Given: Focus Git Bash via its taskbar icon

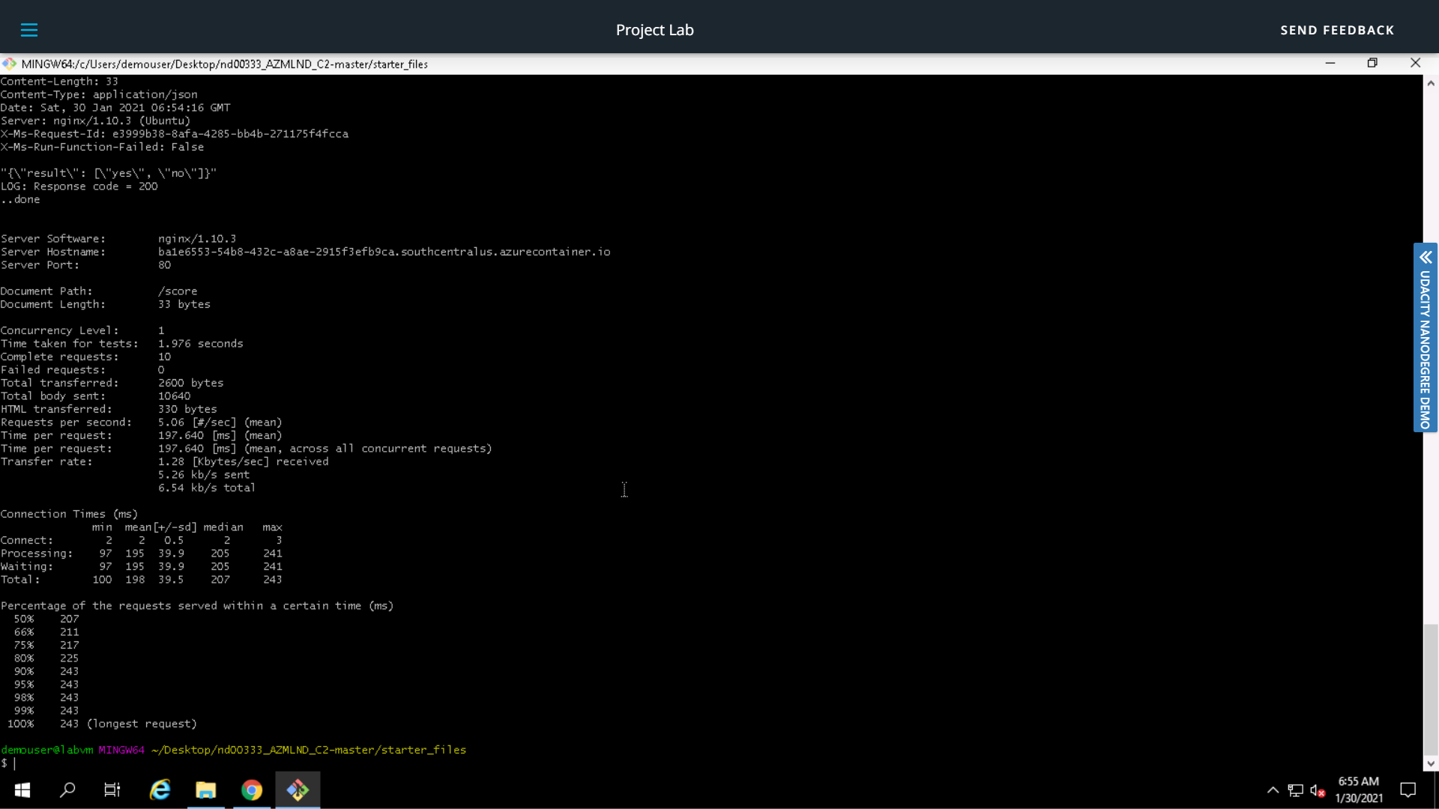Looking at the screenshot, I should [298, 790].
